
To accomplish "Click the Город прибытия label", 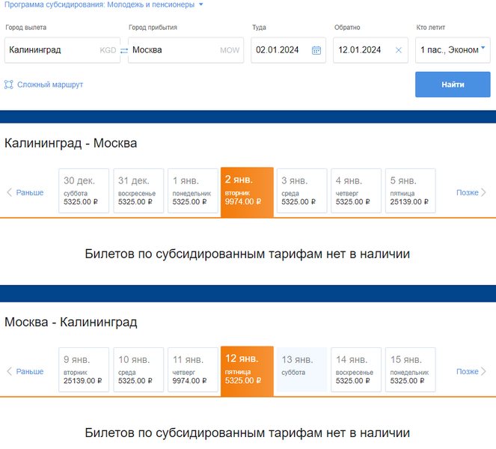I will [x=153, y=28].
